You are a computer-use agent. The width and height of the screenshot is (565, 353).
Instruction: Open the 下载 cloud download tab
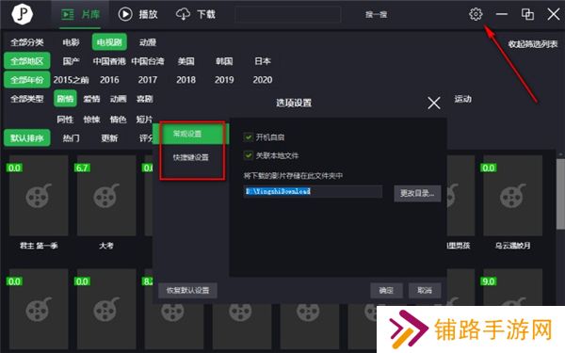click(x=196, y=14)
